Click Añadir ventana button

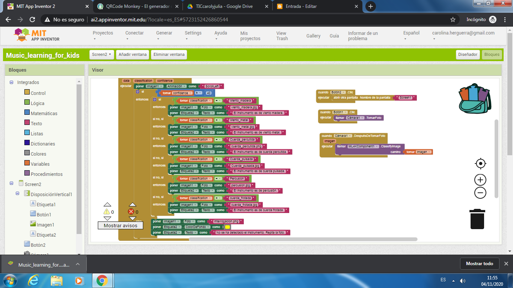133,55
